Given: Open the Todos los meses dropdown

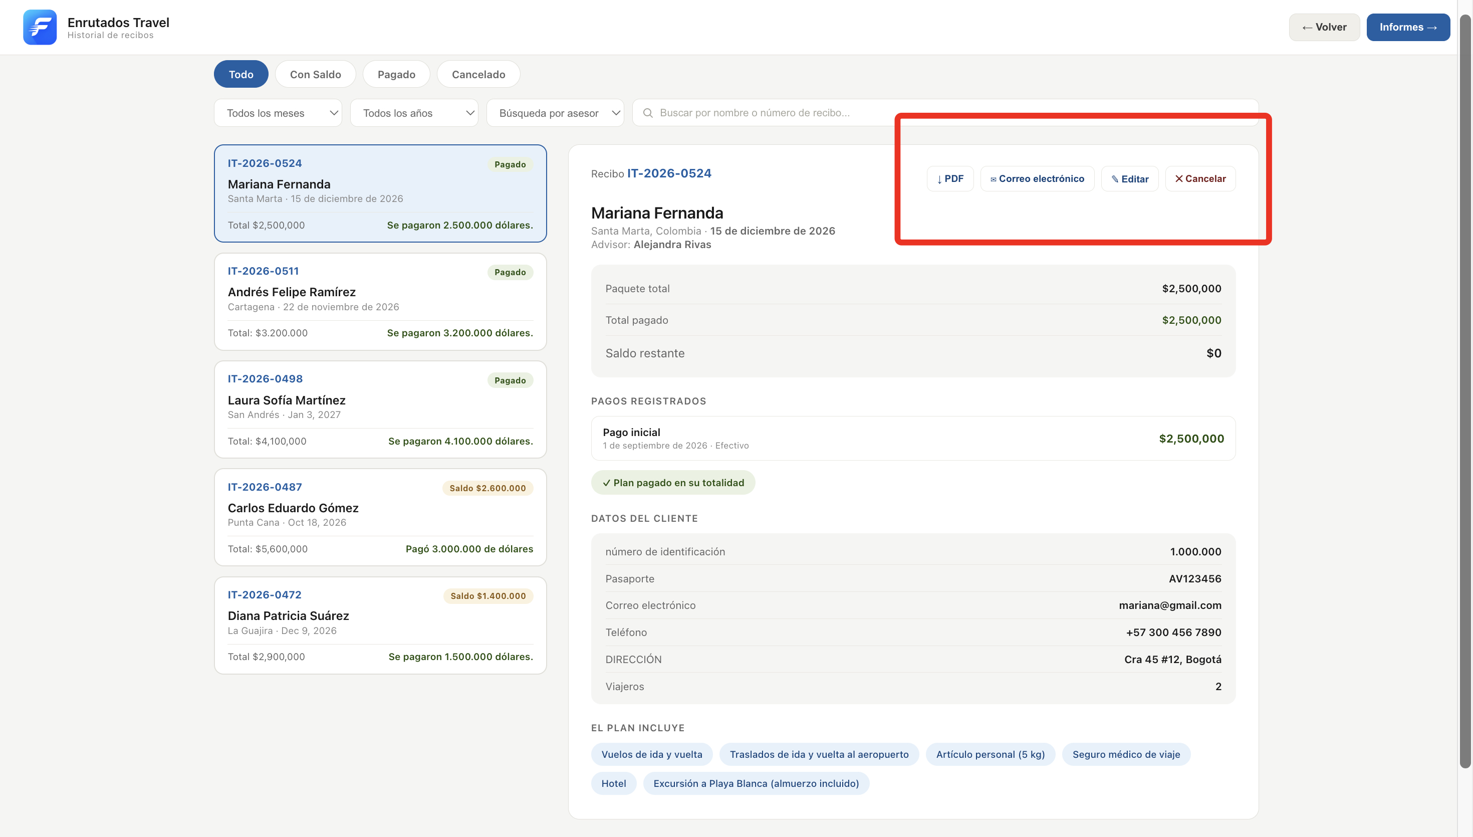Looking at the screenshot, I should pos(278,113).
